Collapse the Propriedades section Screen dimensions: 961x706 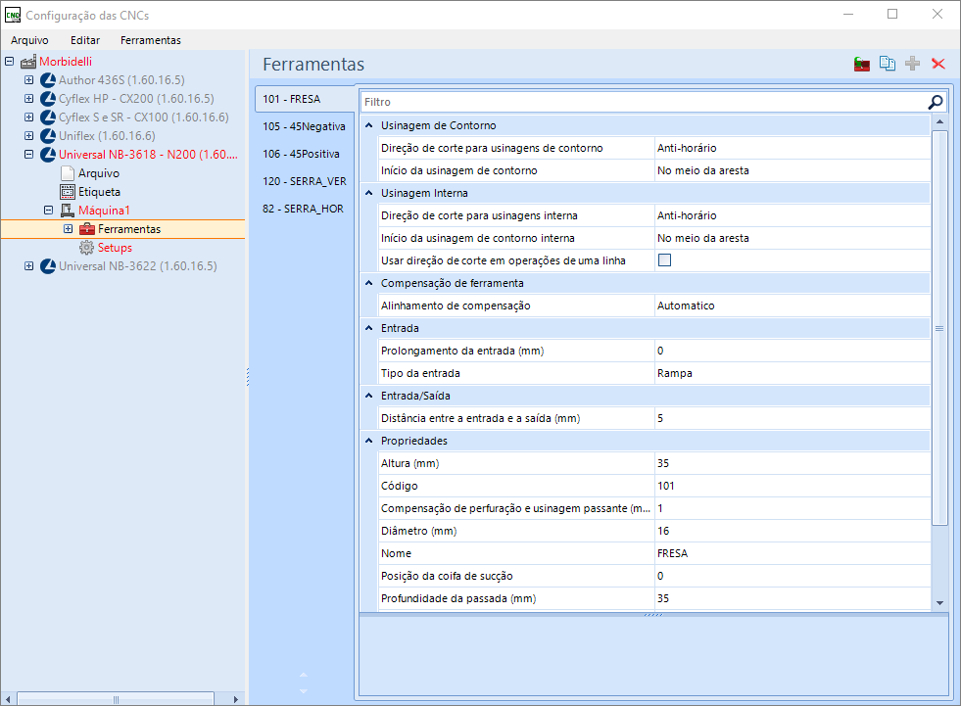(369, 441)
